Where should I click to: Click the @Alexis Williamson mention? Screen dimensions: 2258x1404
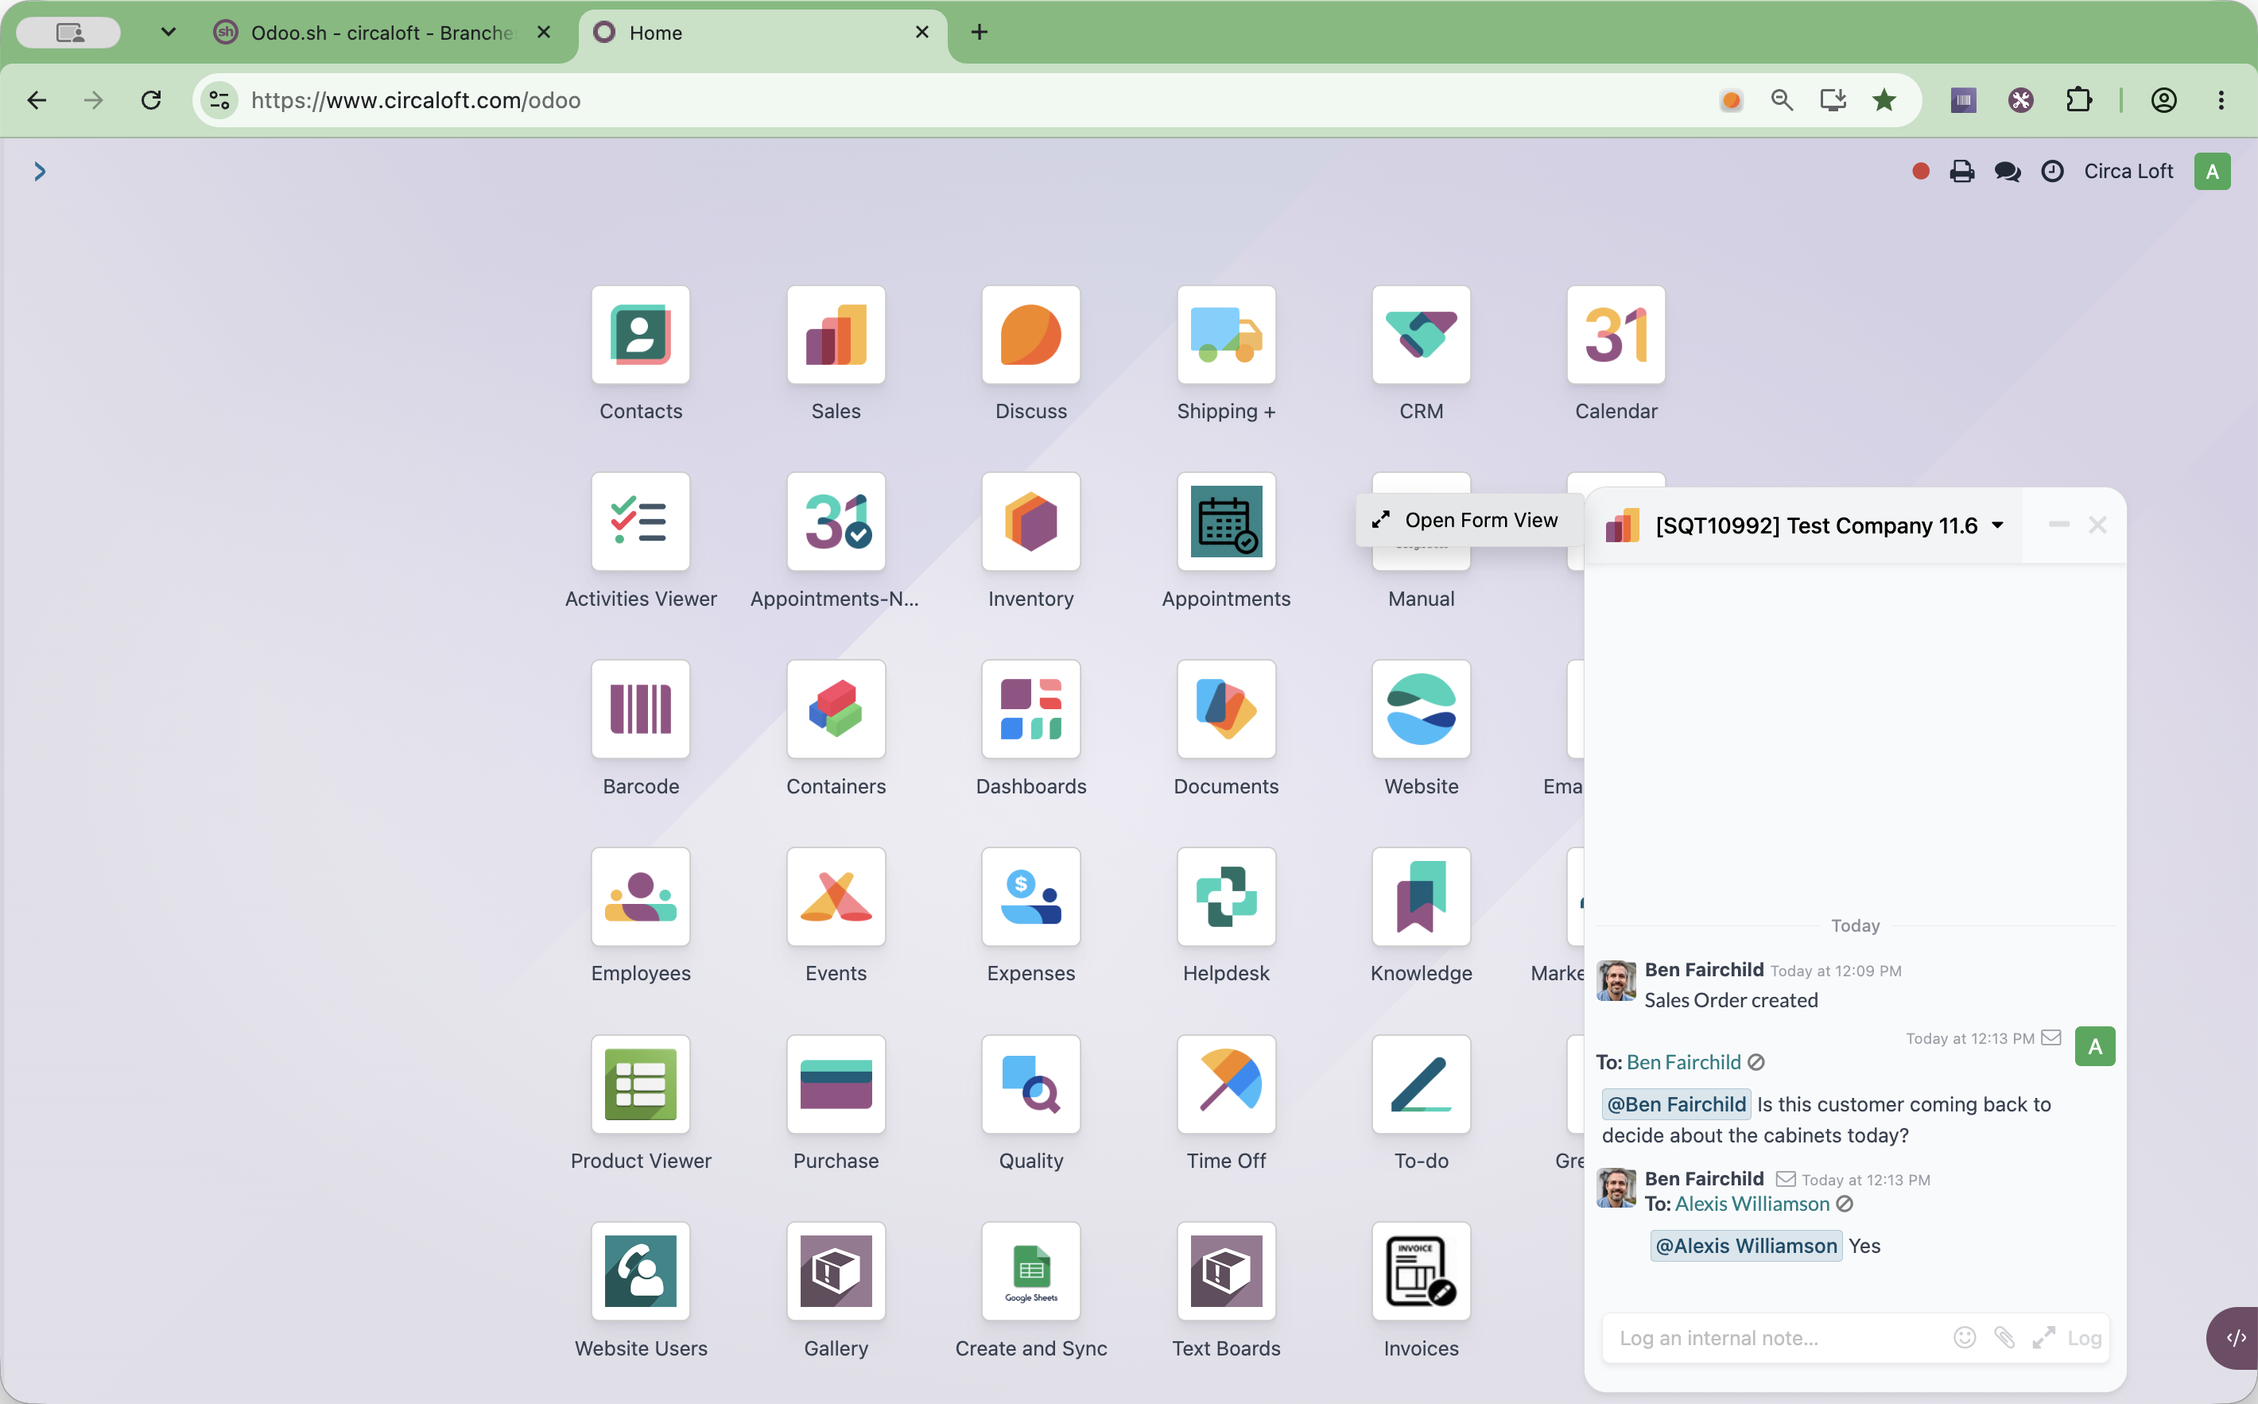(1745, 1246)
